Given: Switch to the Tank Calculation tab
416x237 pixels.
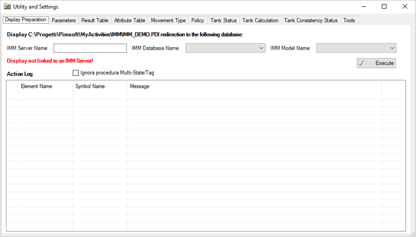Looking at the screenshot, I should tap(260, 20).
